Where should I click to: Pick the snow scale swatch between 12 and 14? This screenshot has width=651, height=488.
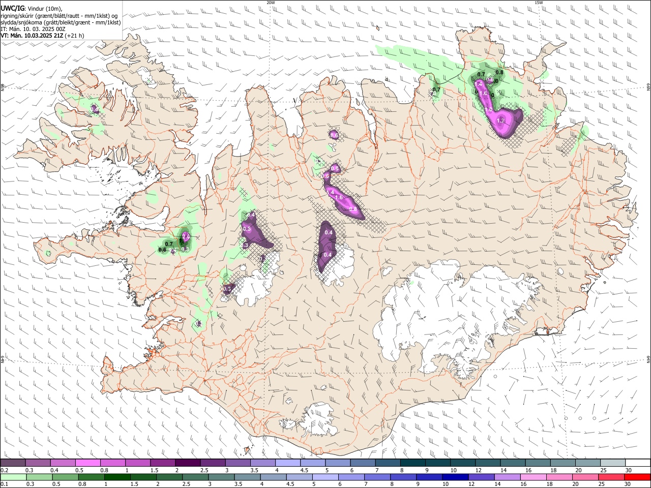[x=487, y=463]
